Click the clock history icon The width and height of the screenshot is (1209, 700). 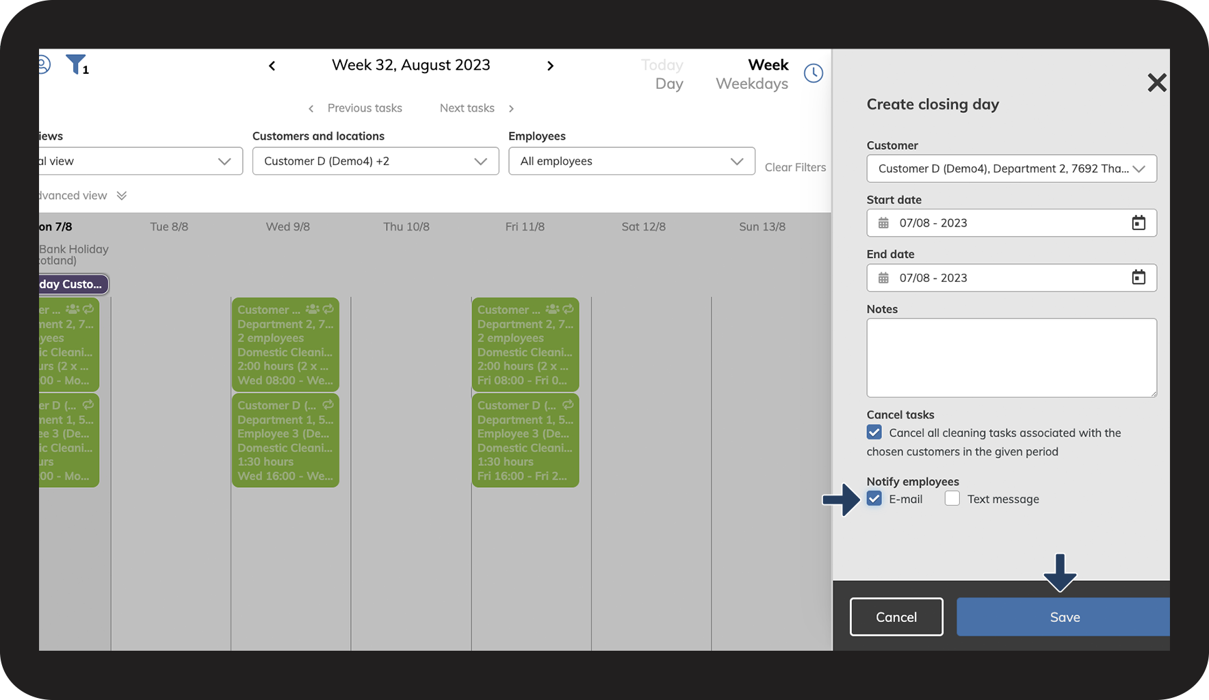point(813,73)
